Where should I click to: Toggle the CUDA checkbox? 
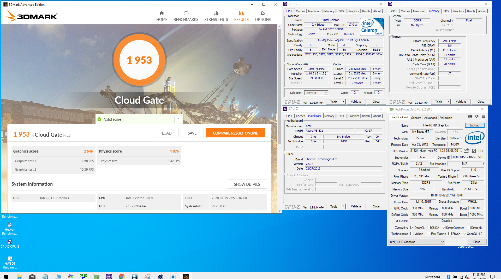click(x=429, y=228)
